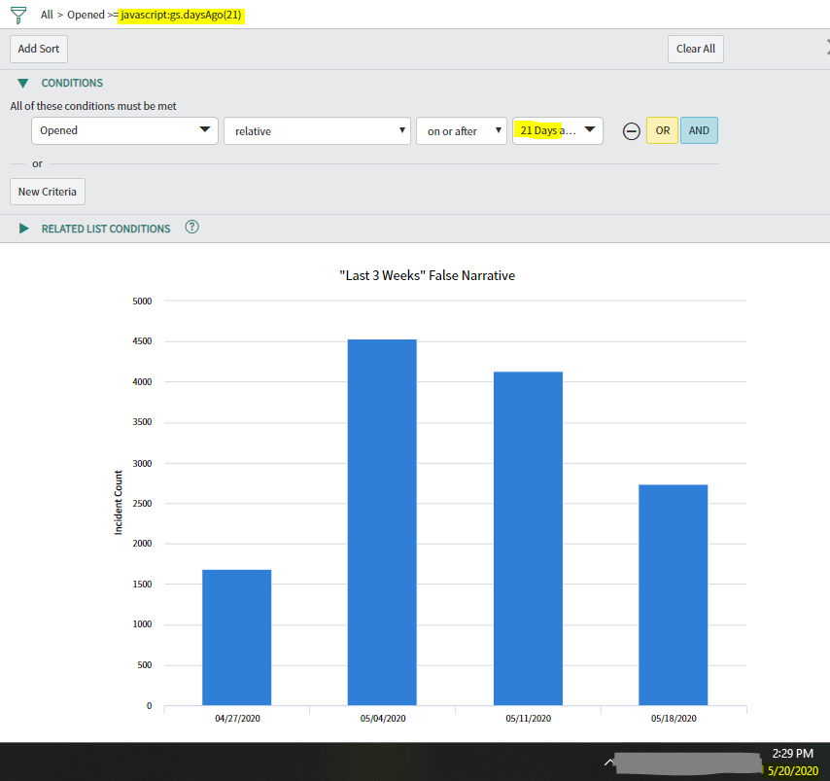Collapse the CONDITIONS section
Image resolution: width=830 pixels, height=781 pixels.
coord(23,83)
